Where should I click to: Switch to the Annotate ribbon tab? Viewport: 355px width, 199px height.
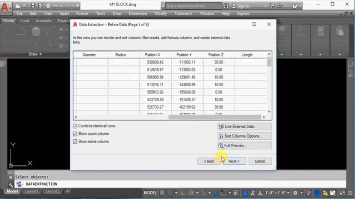pos(43,21)
